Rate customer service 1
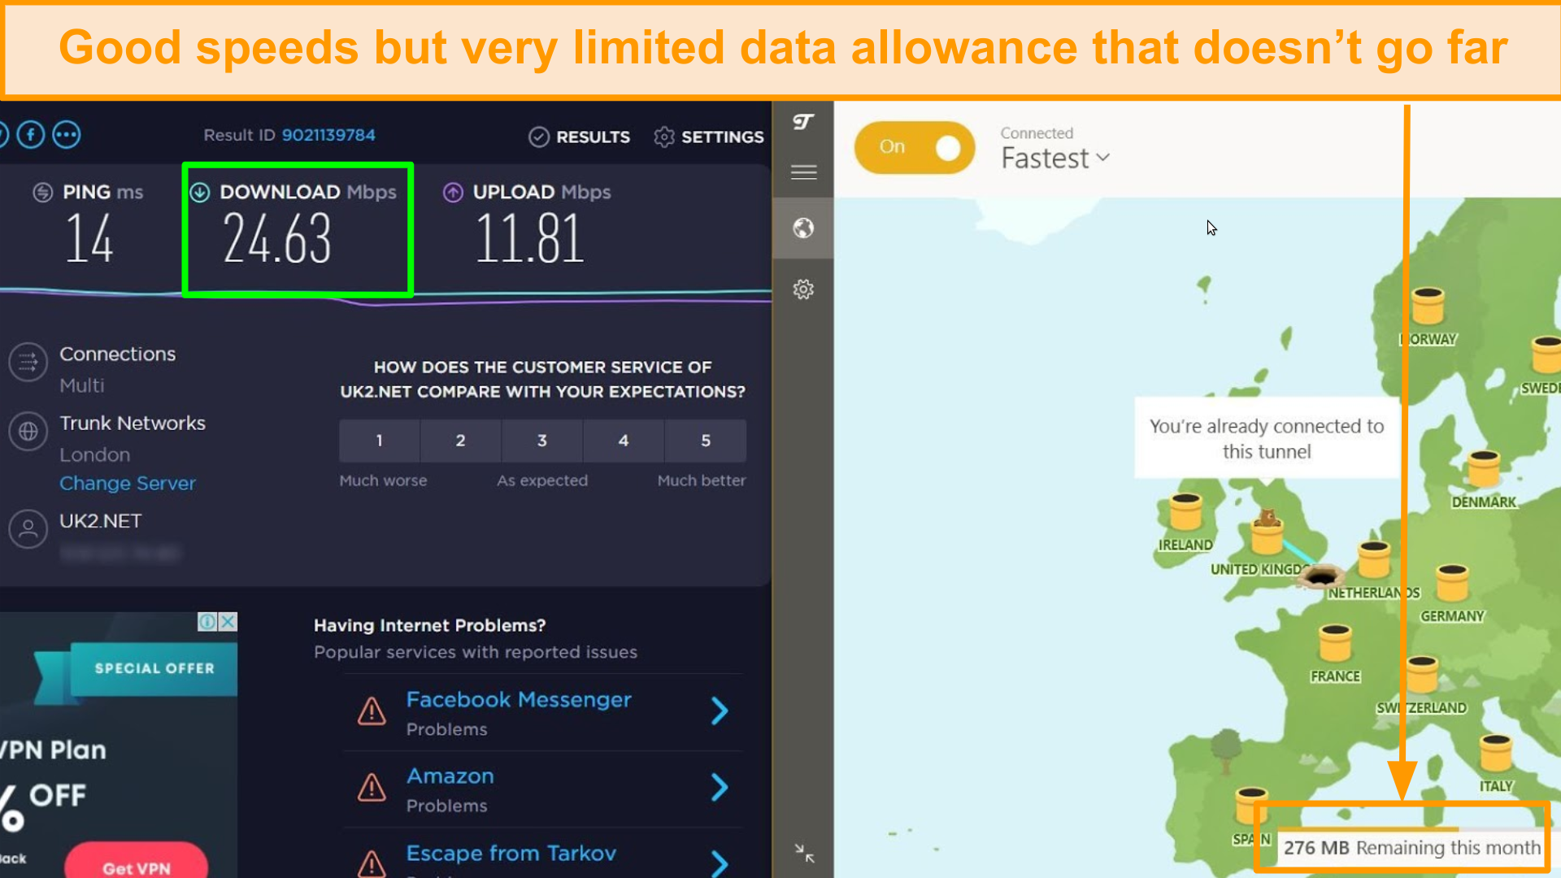Image resolution: width=1561 pixels, height=878 pixels. 380,441
